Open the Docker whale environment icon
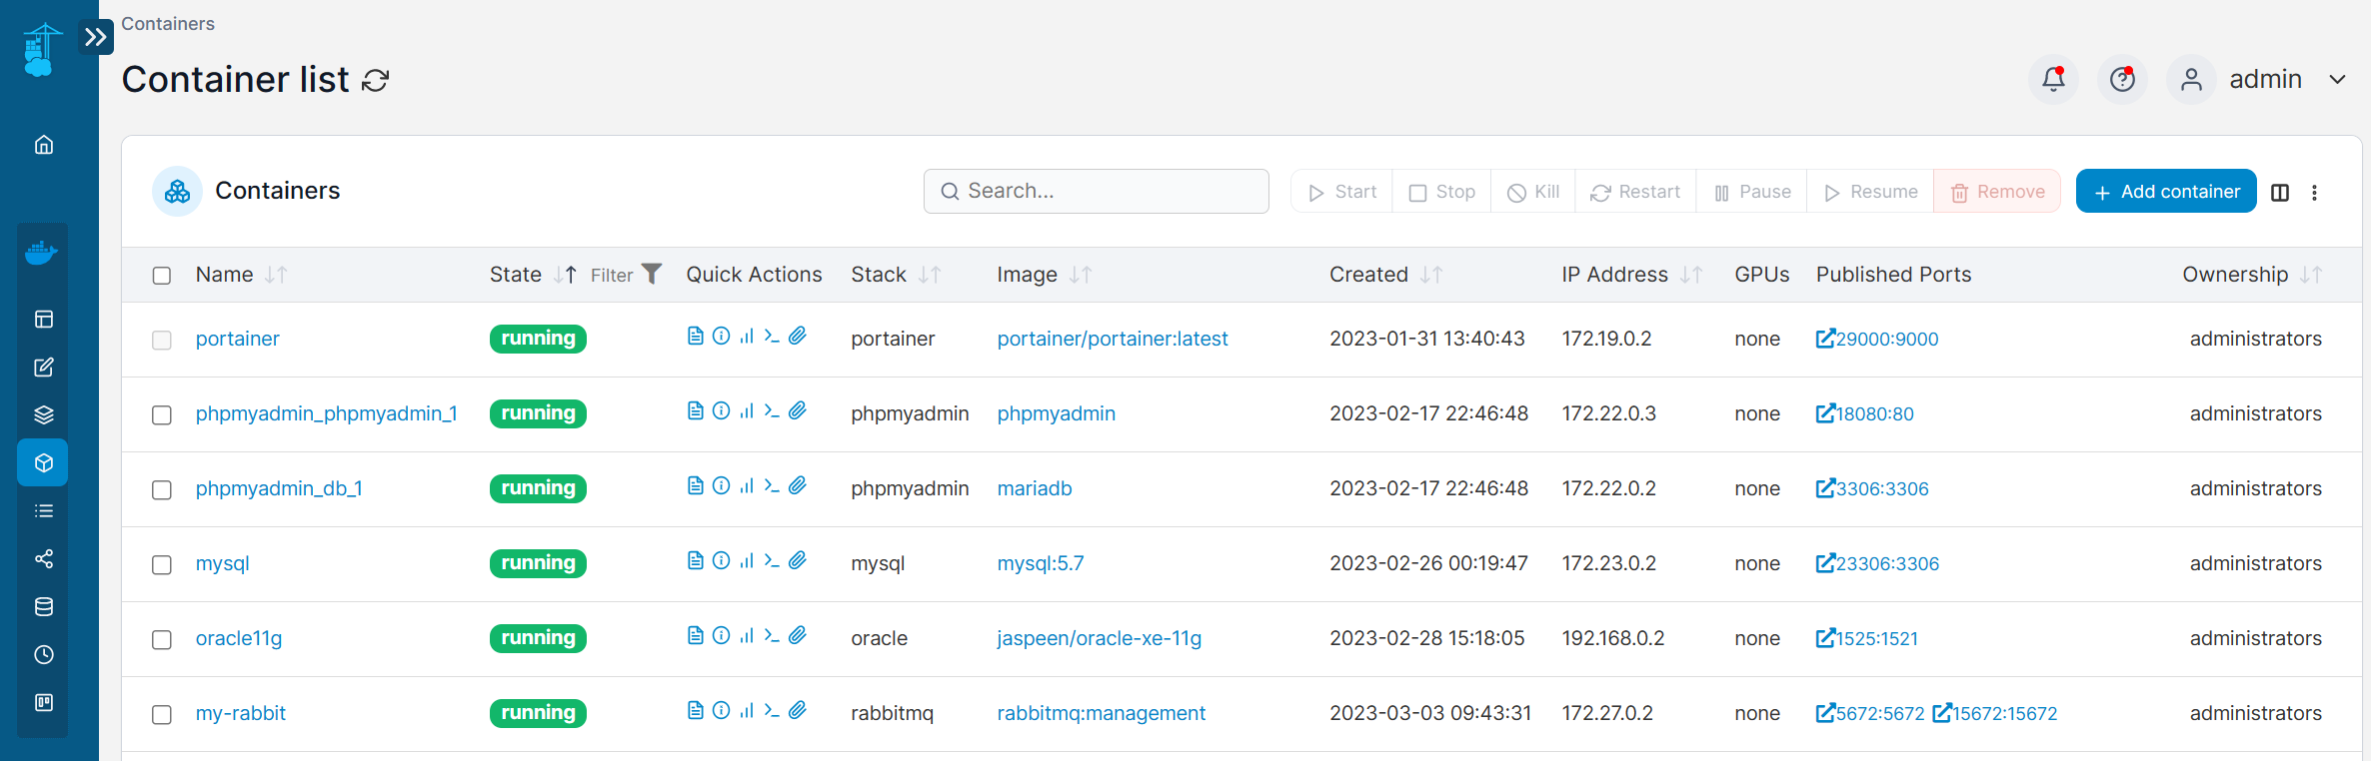This screenshot has height=761, width=2371. (42, 254)
